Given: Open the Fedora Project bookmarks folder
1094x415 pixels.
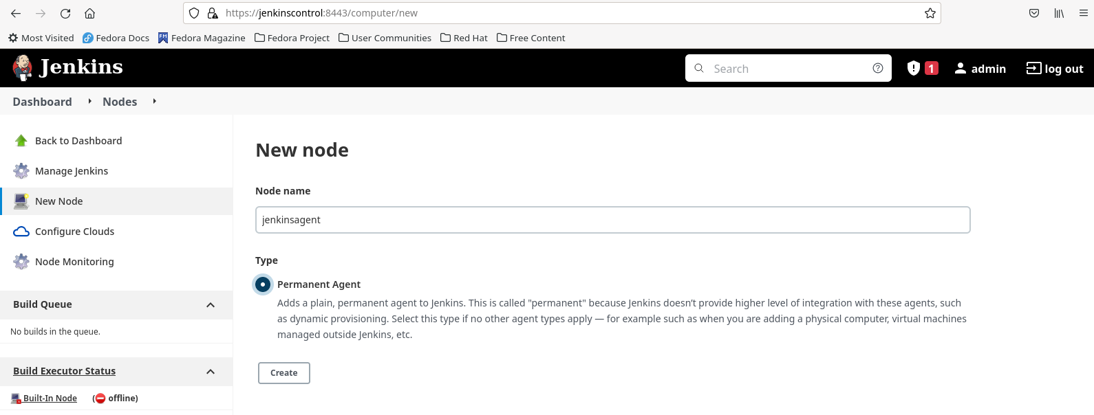Looking at the screenshot, I should (292, 38).
